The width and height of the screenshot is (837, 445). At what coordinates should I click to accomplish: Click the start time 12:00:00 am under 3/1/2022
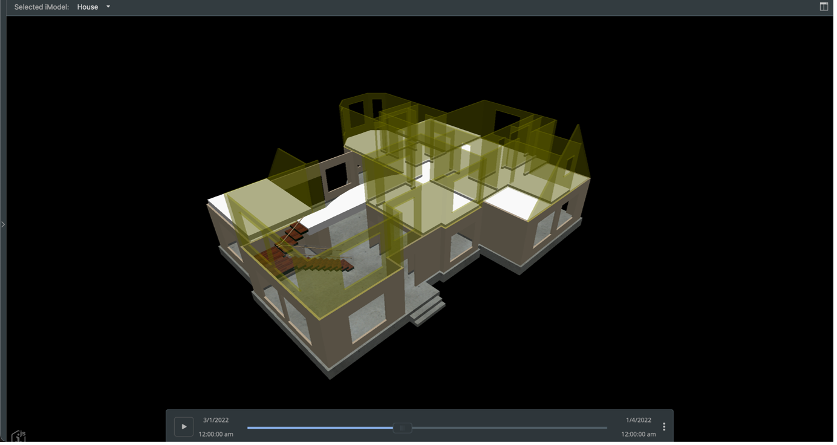216,434
